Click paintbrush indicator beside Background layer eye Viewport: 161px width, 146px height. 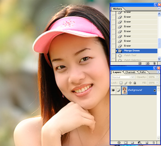(119, 90)
